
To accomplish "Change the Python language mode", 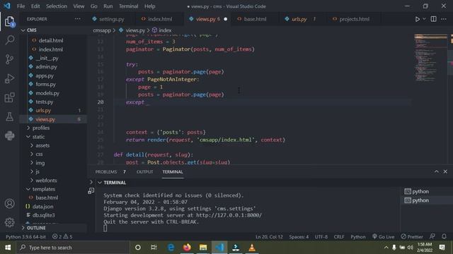I will (358, 237).
